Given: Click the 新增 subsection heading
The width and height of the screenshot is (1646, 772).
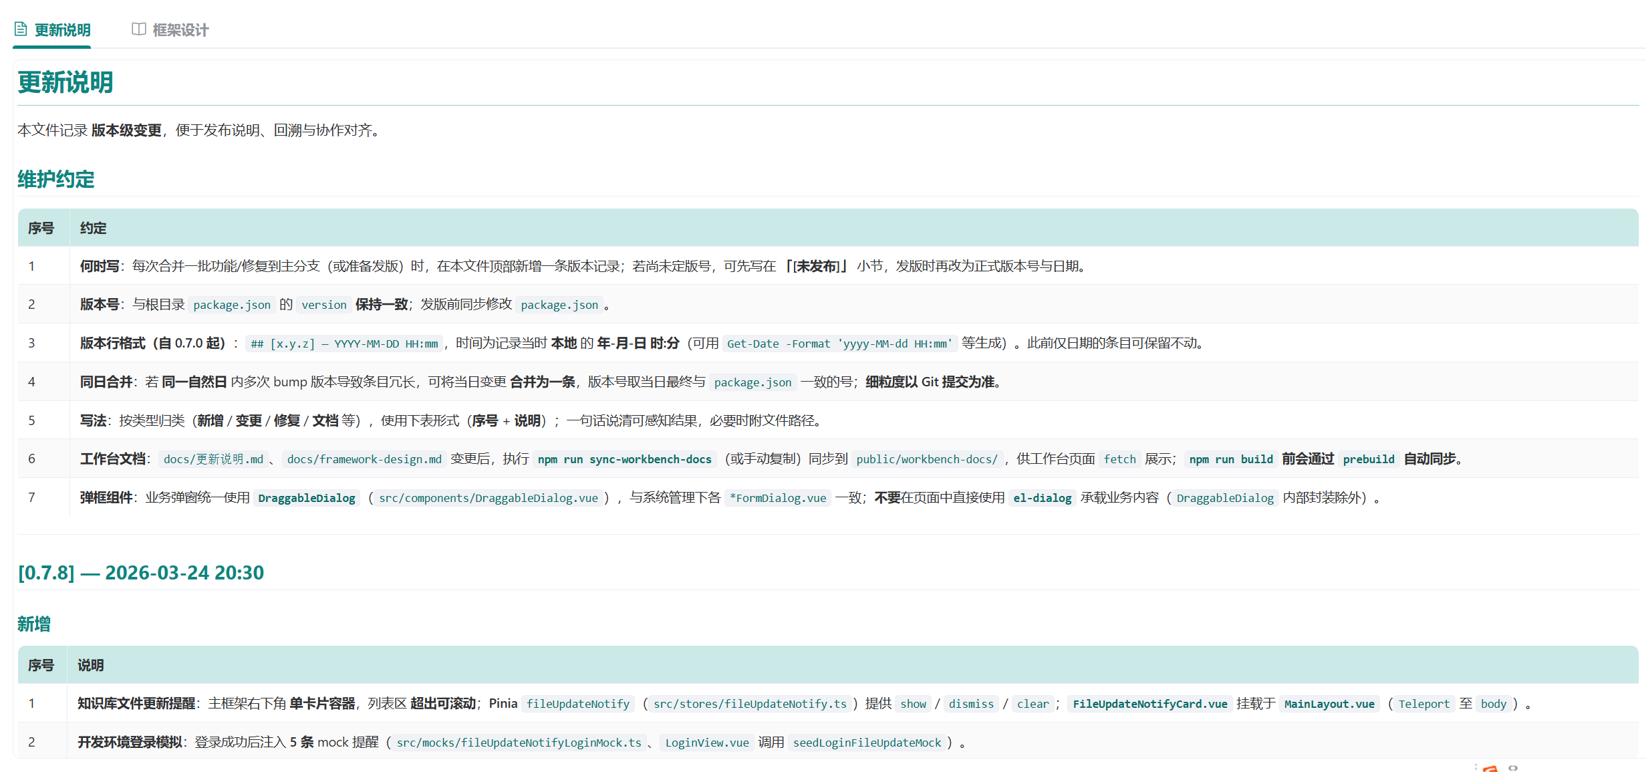Looking at the screenshot, I should tap(34, 624).
